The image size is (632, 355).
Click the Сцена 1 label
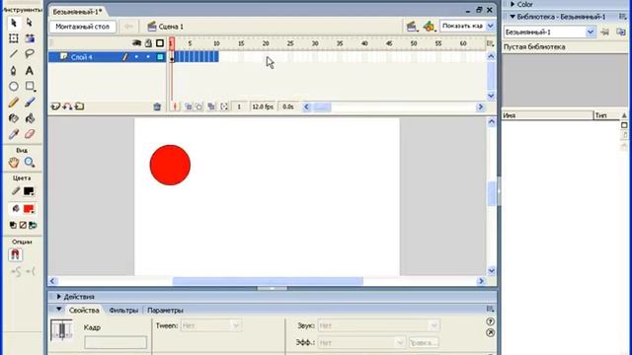click(x=171, y=27)
